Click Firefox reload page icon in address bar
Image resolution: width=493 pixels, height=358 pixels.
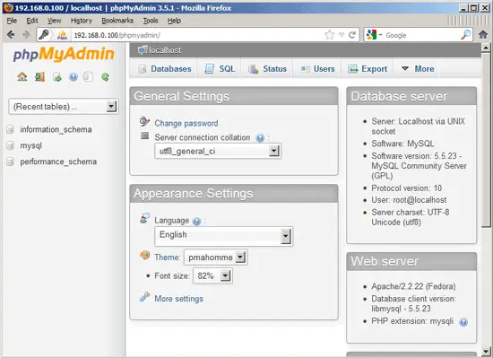coord(352,35)
